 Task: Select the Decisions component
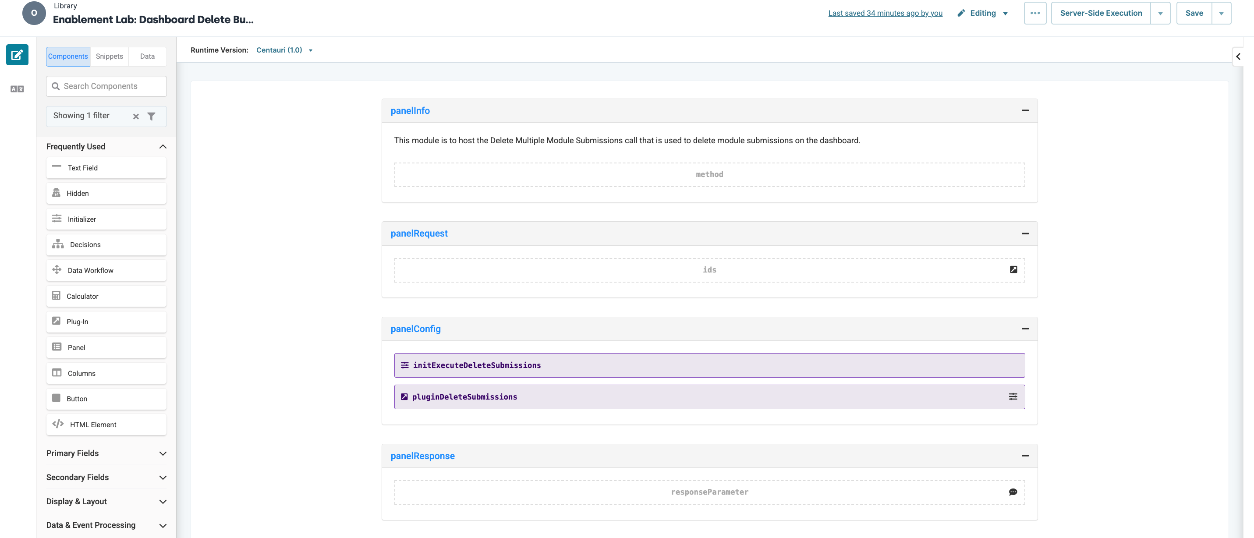click(x=106, y=244)
